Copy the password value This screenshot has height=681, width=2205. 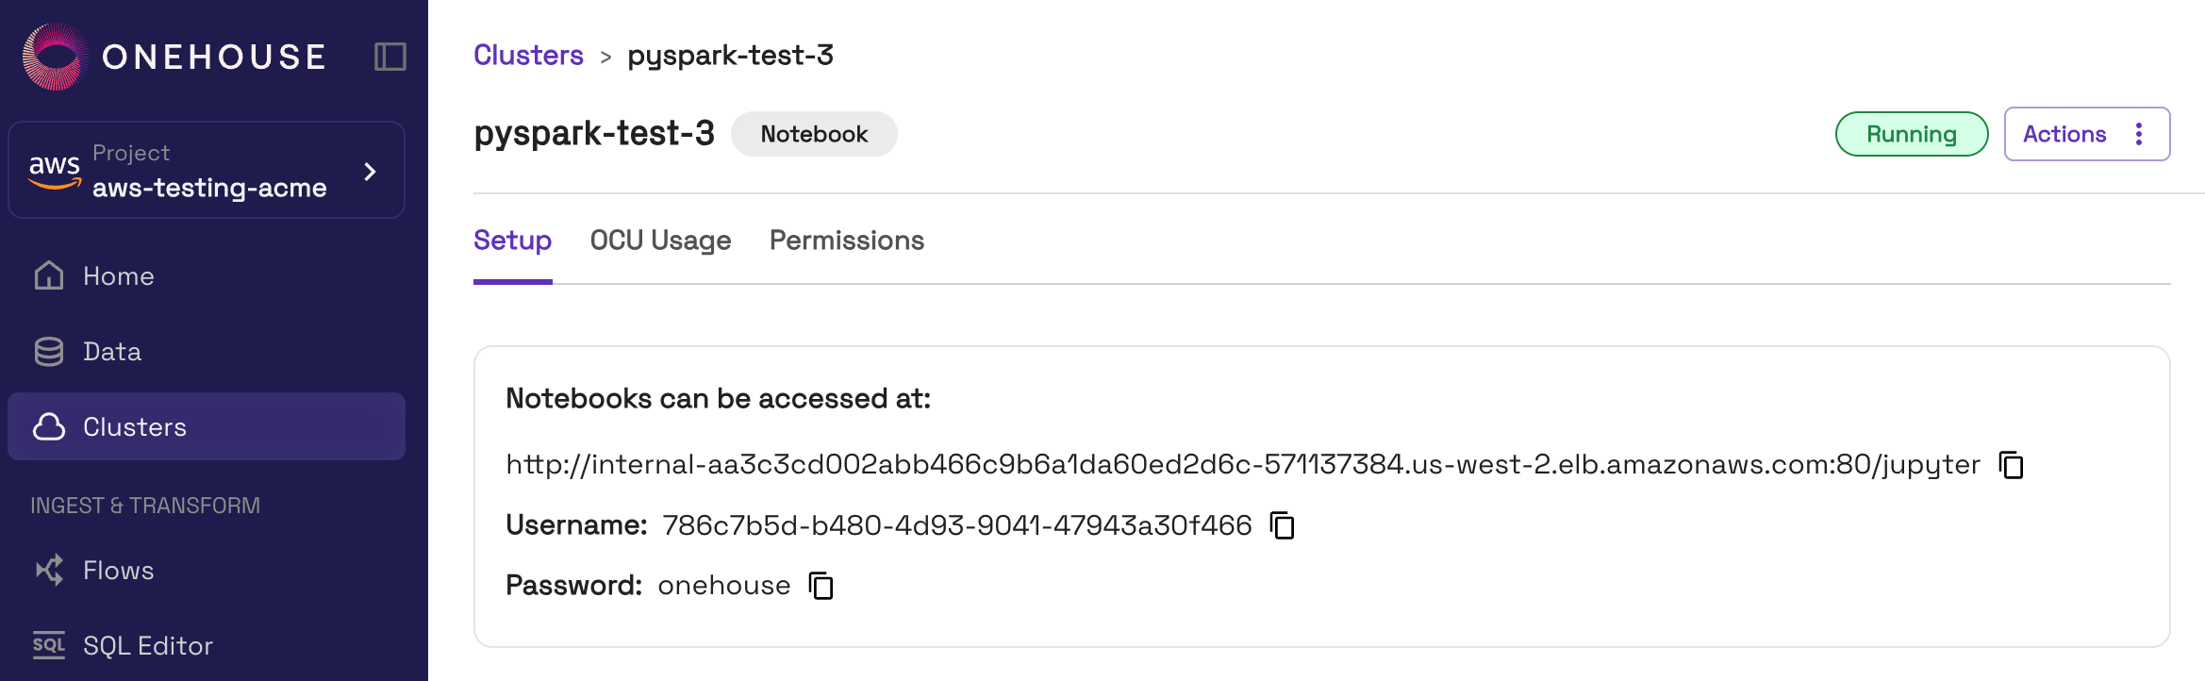(821, 586)
